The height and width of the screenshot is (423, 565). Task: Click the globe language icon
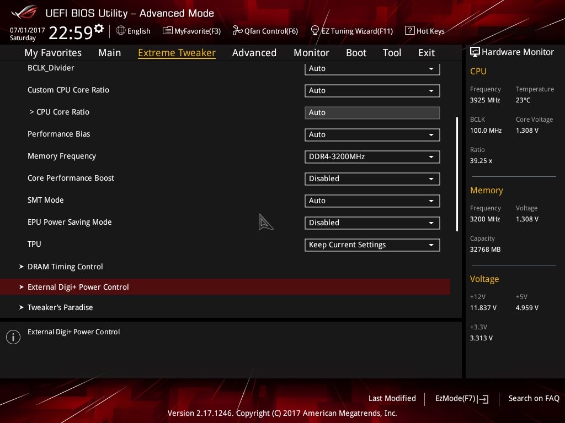coord(121,31)
